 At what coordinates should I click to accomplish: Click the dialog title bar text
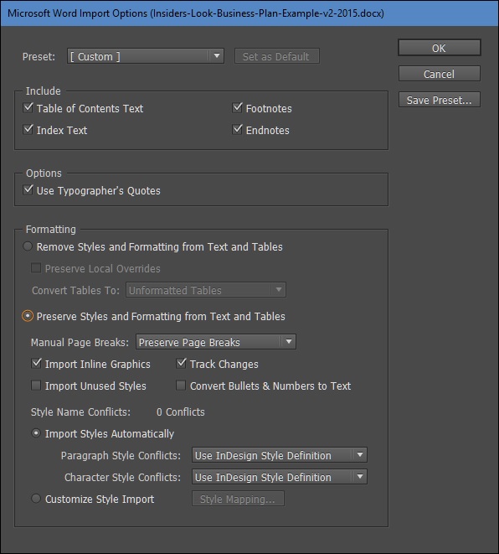tap(196, 13)
